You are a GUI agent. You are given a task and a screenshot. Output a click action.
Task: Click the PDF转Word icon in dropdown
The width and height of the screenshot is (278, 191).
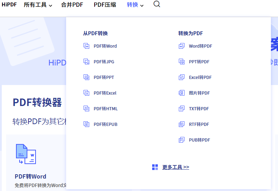(86, 46)
